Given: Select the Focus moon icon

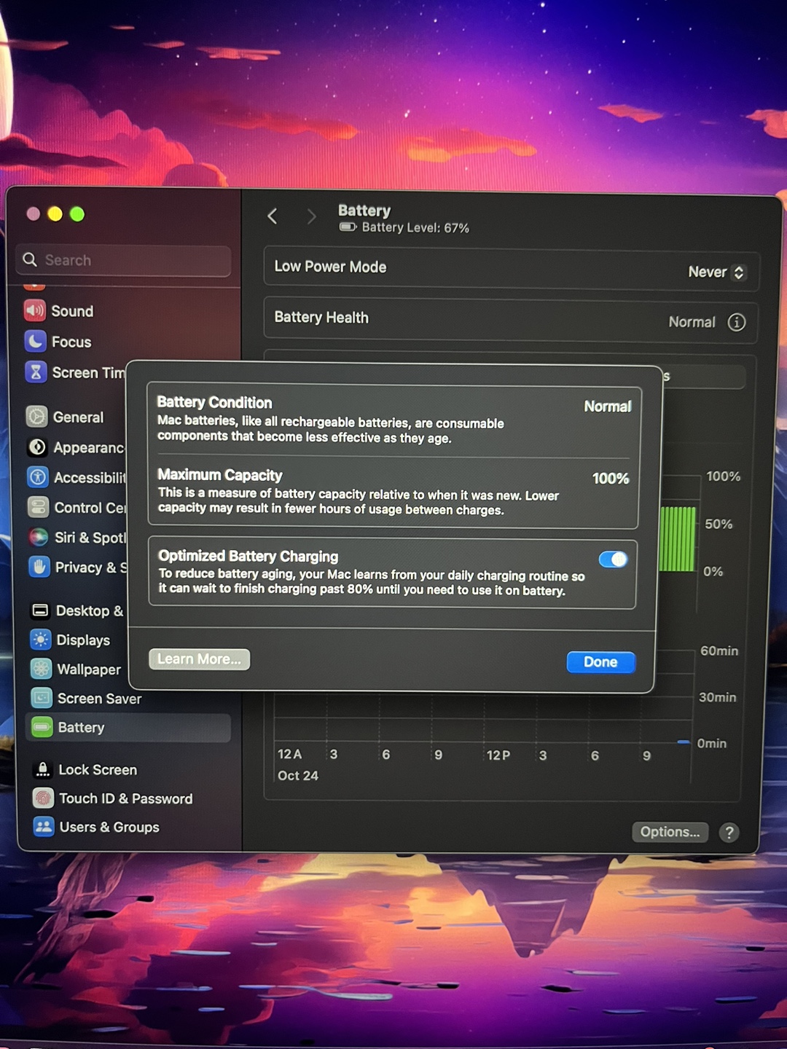Looking at the screenshot, I should (x=35, y=342).
